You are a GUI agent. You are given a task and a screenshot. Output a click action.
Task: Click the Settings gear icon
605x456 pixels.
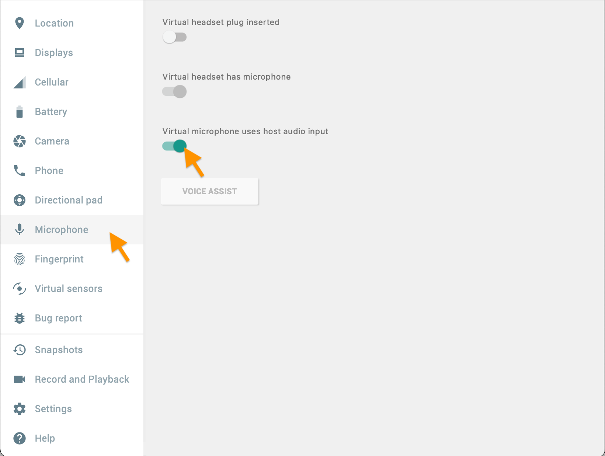coord(20,409)
